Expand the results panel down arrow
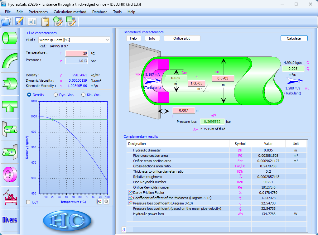Screen dimensions: 318x235 [123, 230]
